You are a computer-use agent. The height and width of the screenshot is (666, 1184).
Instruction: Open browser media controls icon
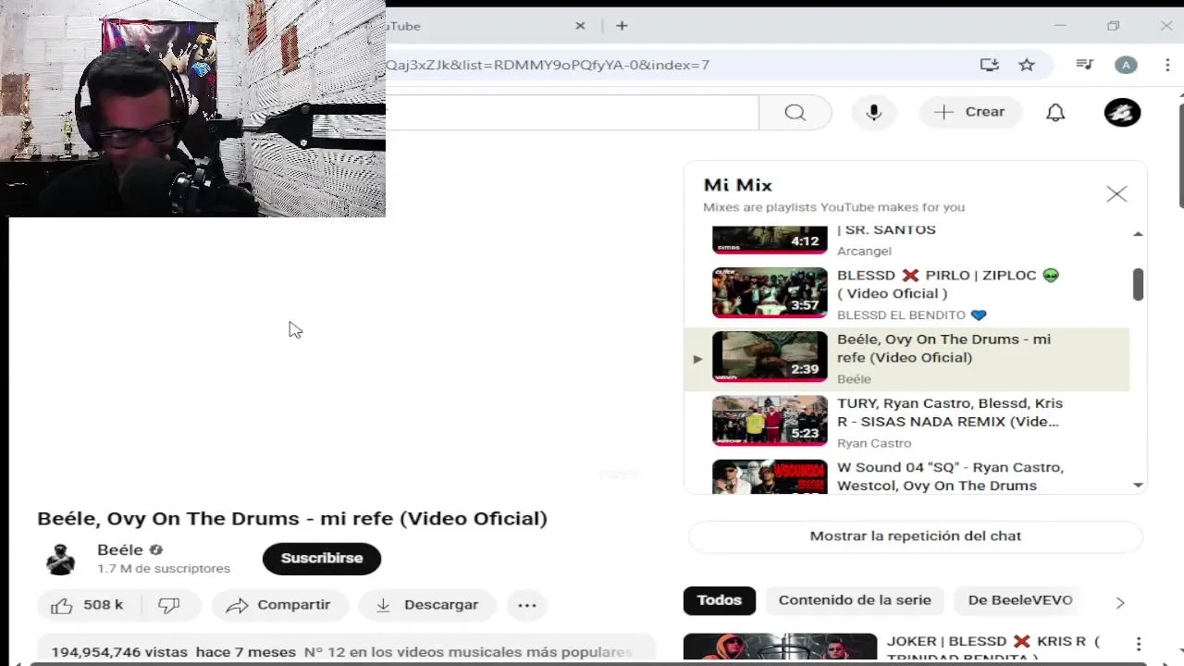pos(1085,65)
